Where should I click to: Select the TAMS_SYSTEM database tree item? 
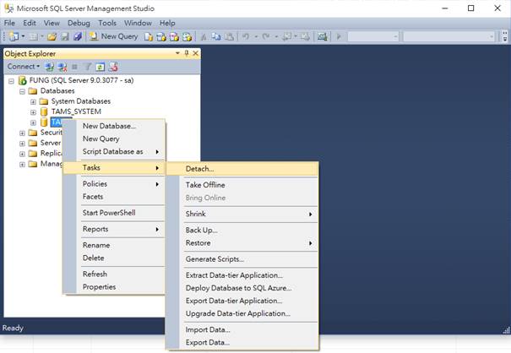76,111
